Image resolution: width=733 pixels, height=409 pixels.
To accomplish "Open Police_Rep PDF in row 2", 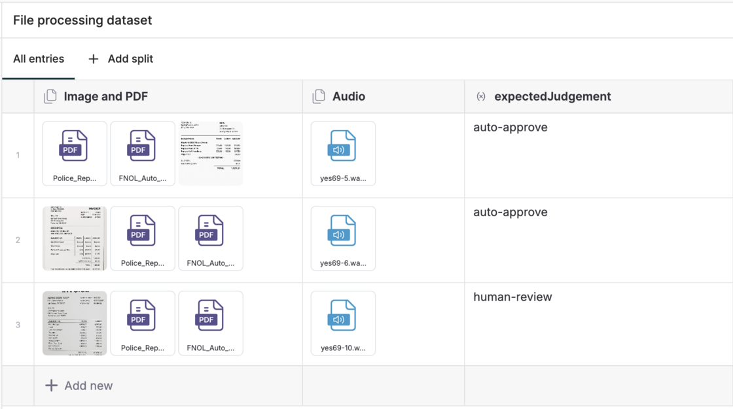I will (x=143, y=238).
